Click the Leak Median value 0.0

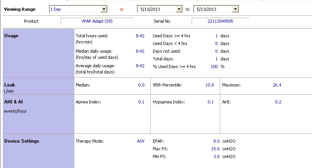[141, 85]
